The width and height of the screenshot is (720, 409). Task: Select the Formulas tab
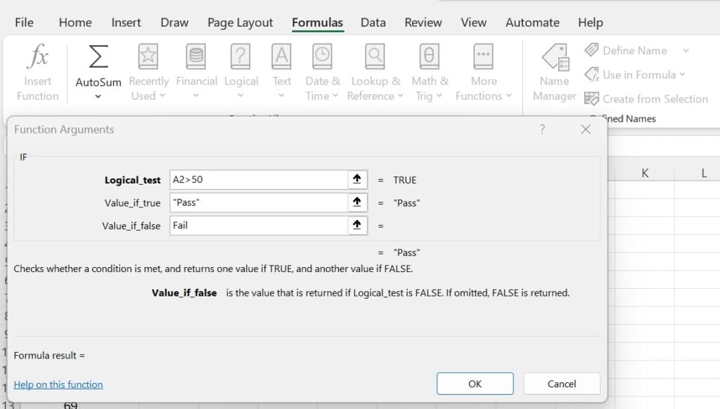click(x=317, y=22)
